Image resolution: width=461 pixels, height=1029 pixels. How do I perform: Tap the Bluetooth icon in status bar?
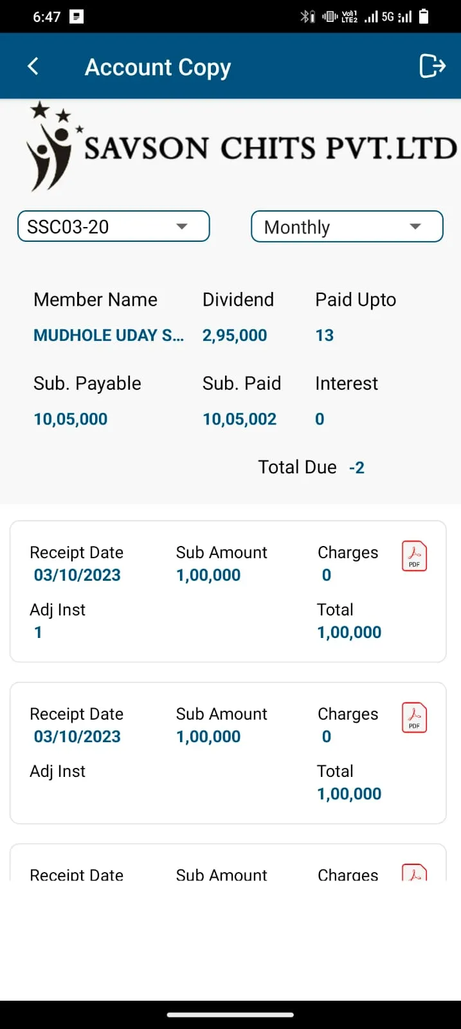click(x=307, y=17)
